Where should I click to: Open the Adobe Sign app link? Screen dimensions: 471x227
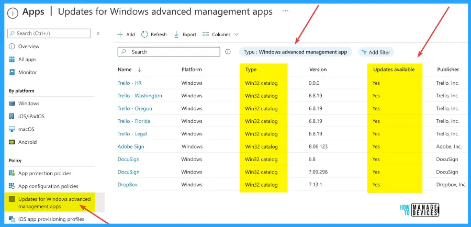tap(131, 146)
